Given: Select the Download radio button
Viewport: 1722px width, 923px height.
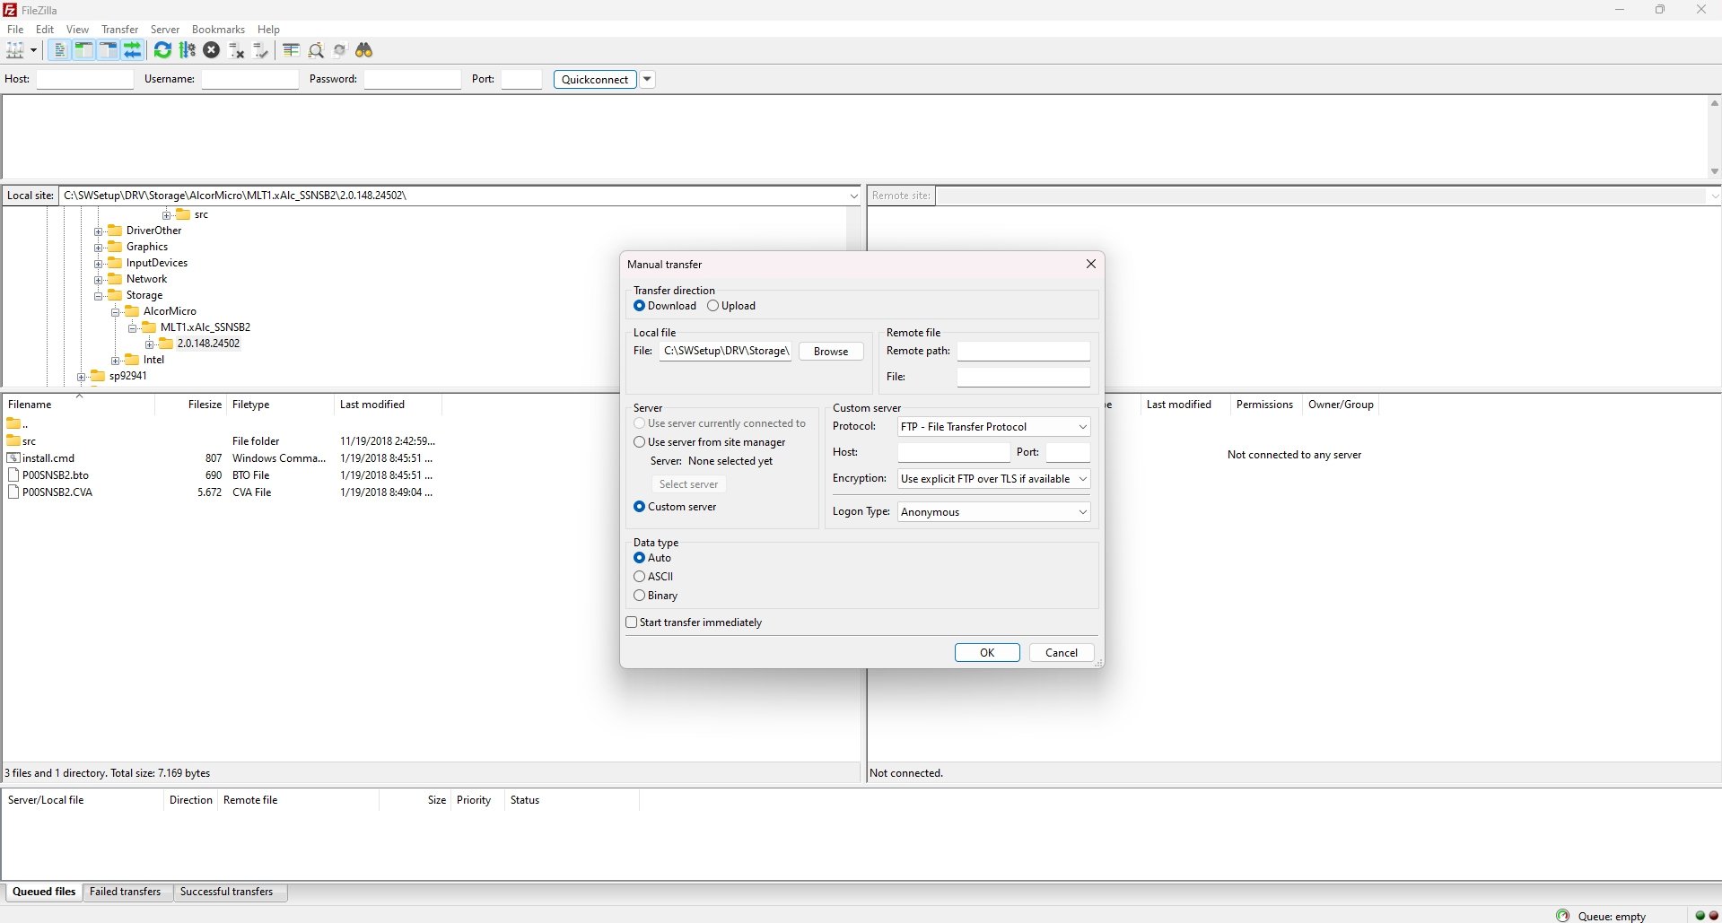Looking at the screenshot, I should pyautogui.click(x=639, y=306).
